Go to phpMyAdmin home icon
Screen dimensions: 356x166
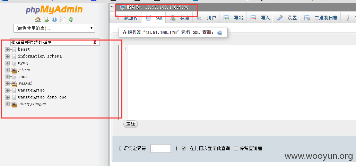[38, 20]
